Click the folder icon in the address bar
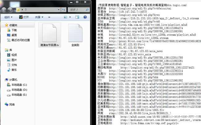201x125 pixels. click(x=18, y=10)
